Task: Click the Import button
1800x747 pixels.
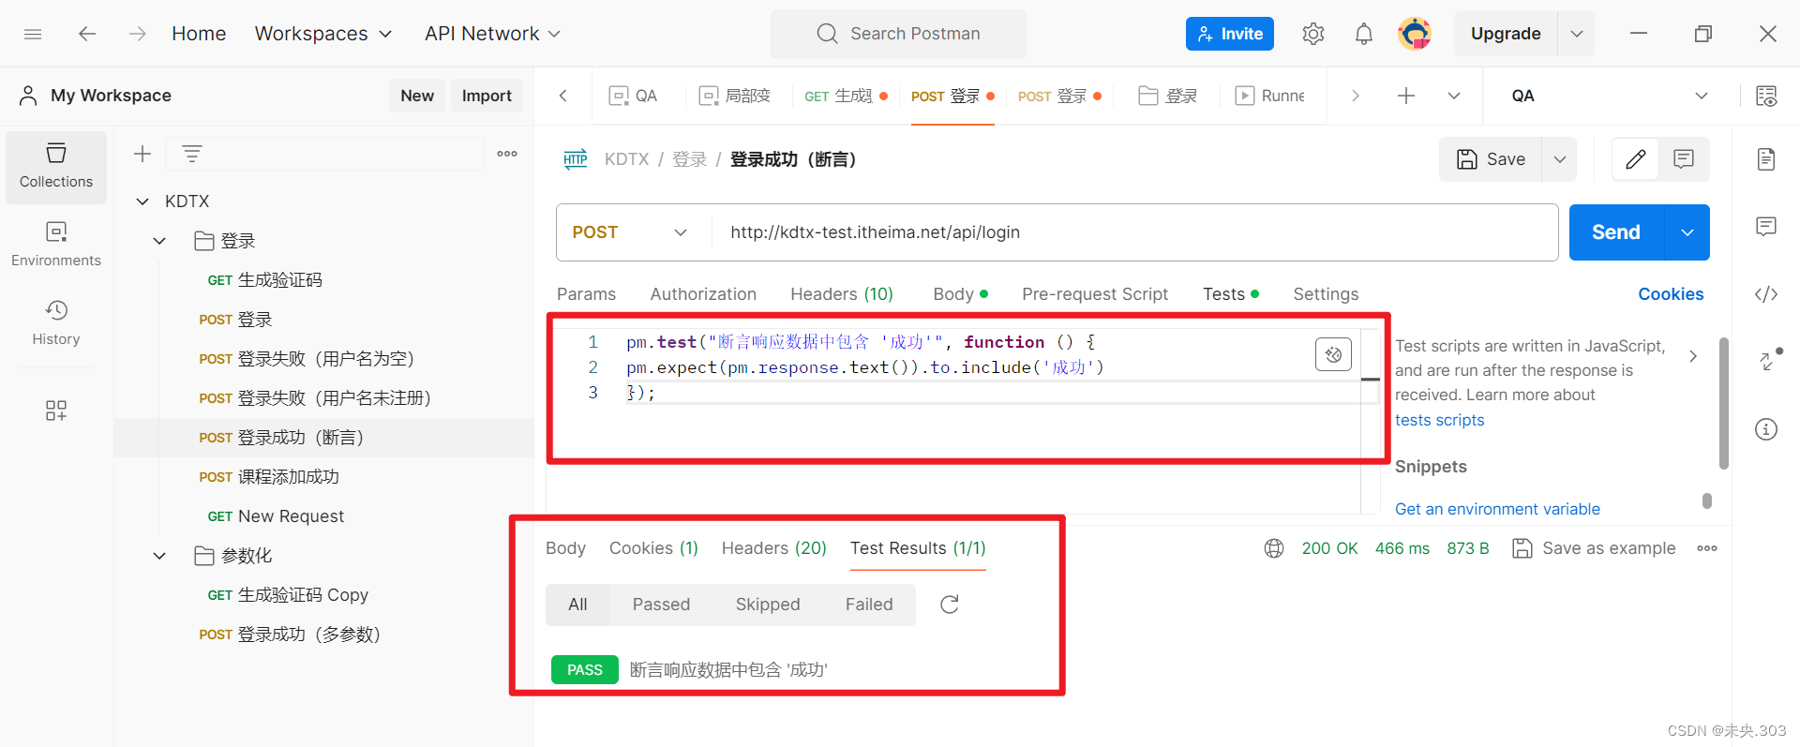Action: coord(487,96)
